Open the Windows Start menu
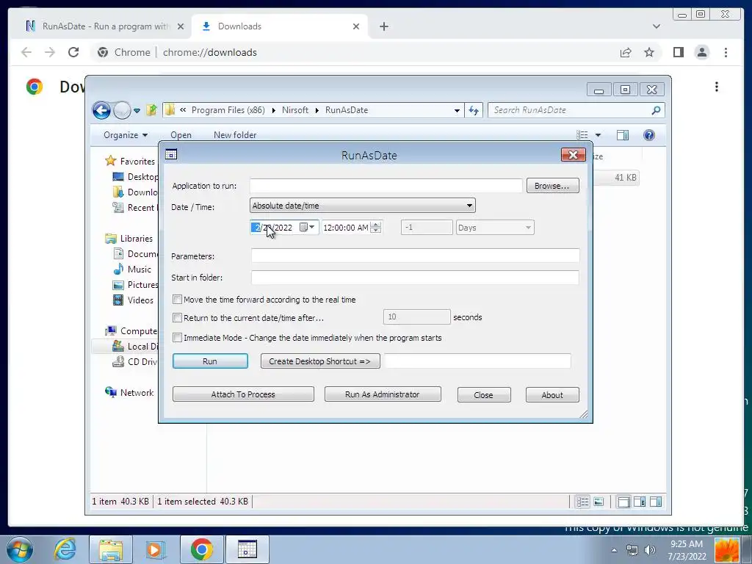The height and width of the screenshot is (564, 752). pyautogui.click(x=20, y=549)
